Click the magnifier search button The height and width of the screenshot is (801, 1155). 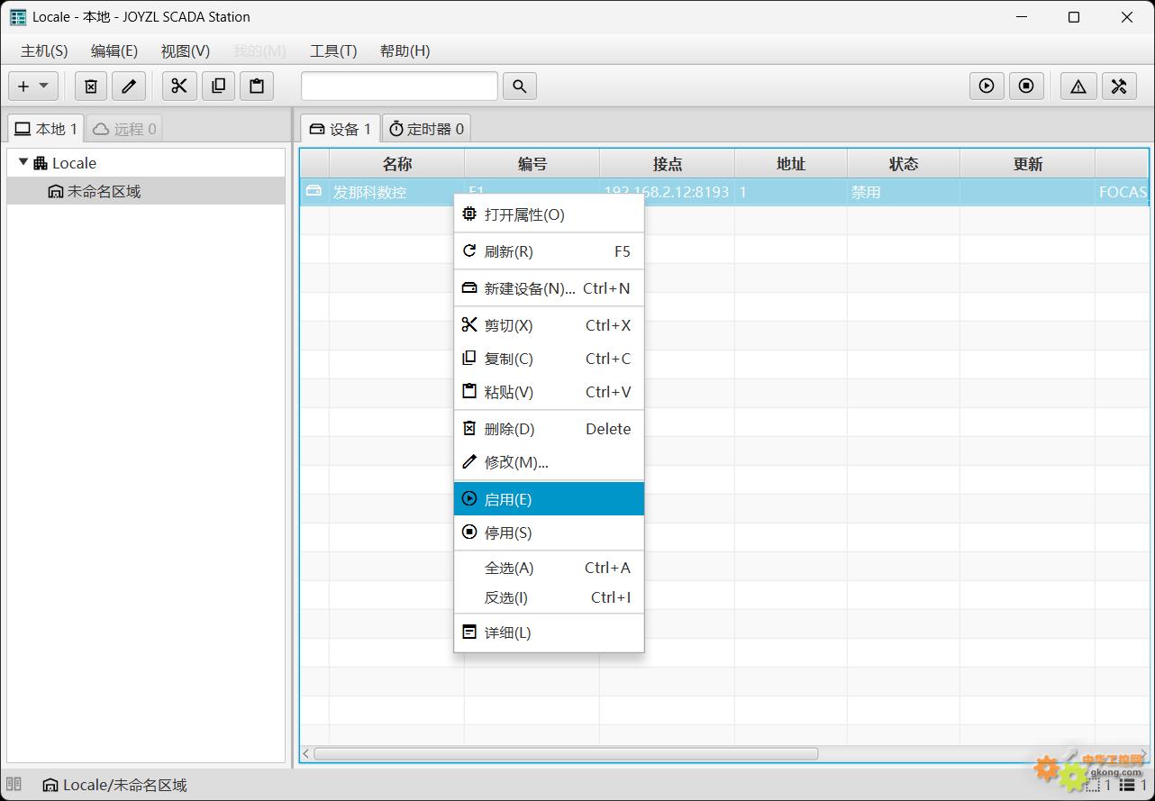[520, 86]
